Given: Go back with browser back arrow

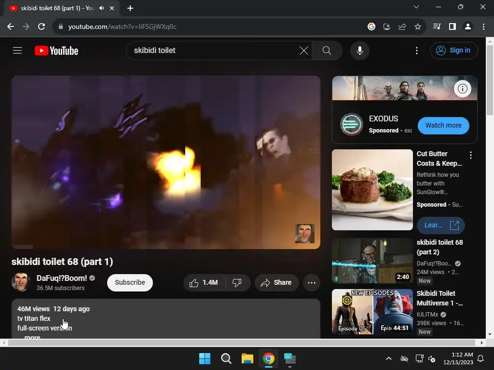Looking at the screenshot, I should click(11, 27).
